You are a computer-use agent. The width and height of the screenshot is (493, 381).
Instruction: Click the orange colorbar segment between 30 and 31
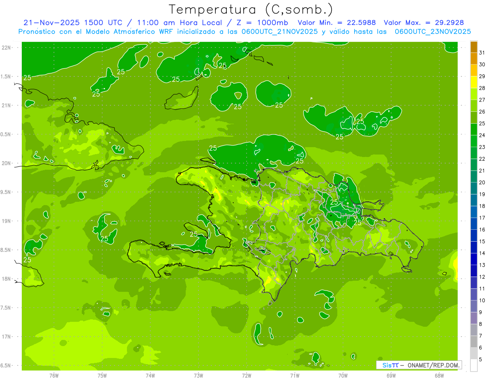tap(474, 59)
